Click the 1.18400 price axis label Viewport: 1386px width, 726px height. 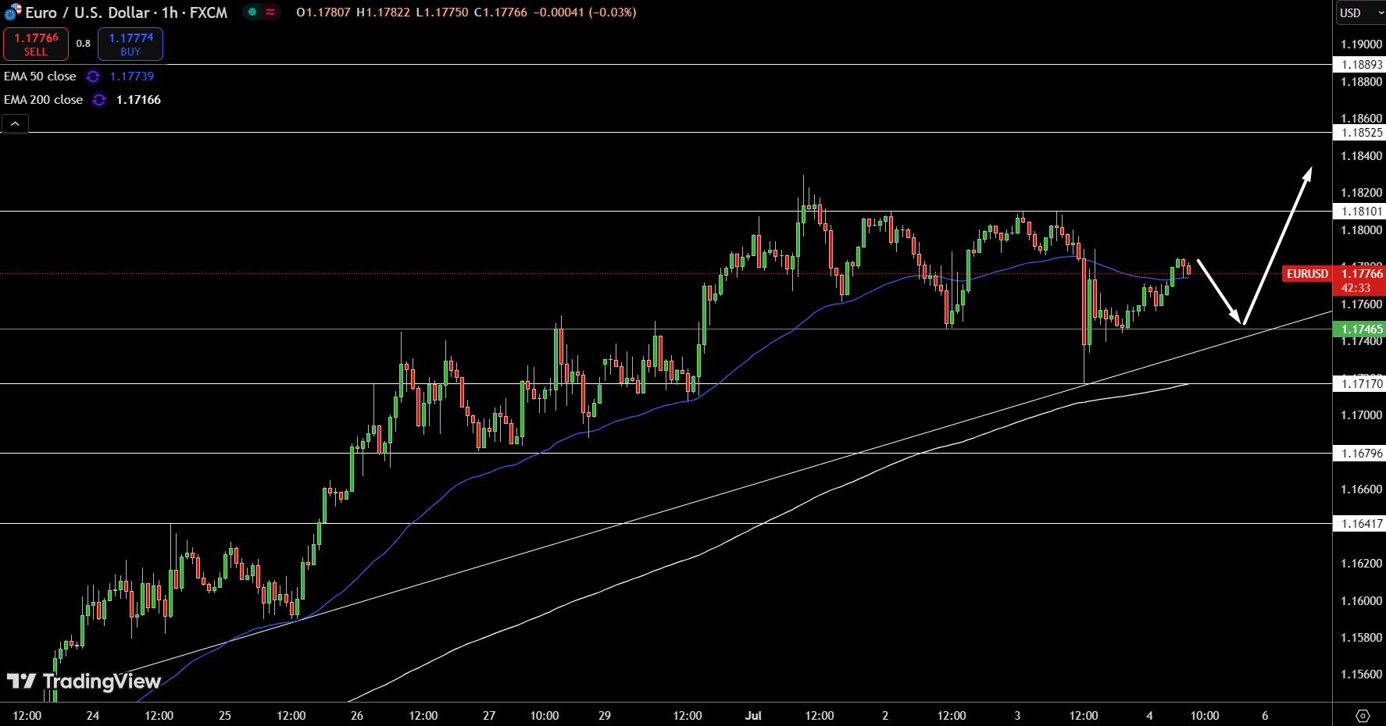point(1361,156)
